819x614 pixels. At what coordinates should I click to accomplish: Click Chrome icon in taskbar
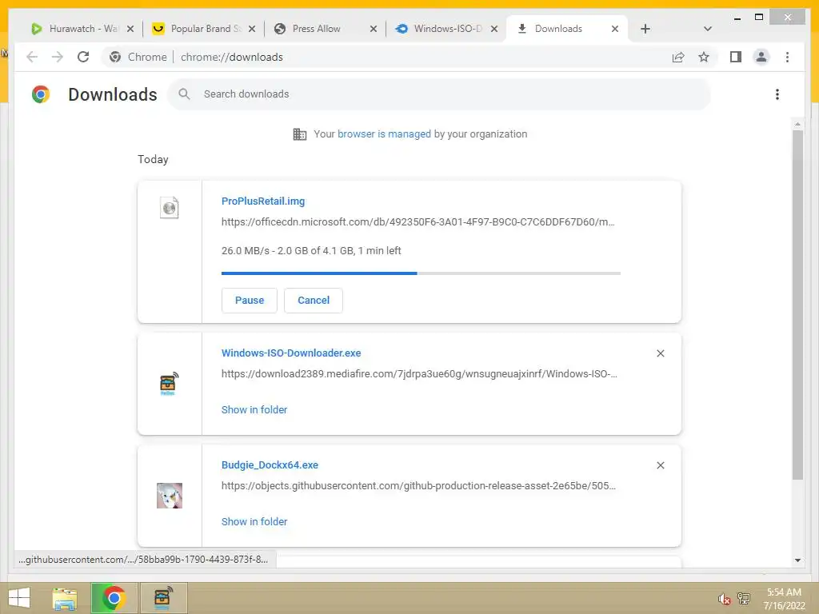114,598
